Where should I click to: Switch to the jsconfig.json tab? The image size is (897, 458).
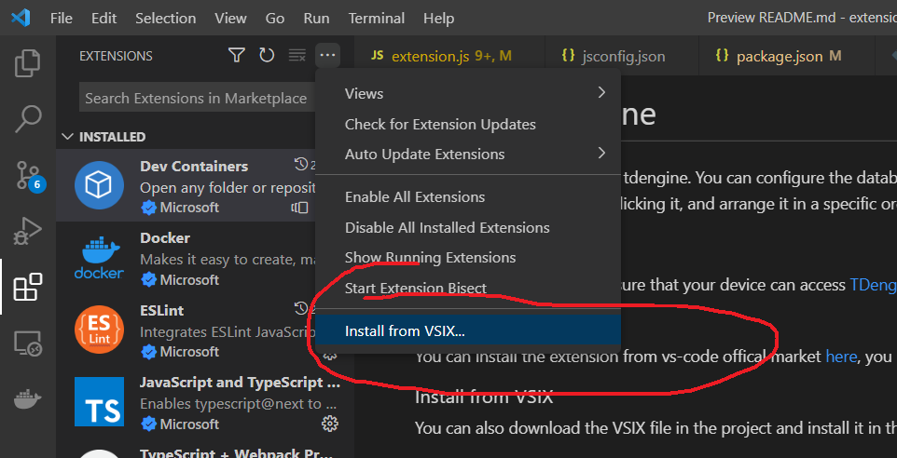[622, 56]
